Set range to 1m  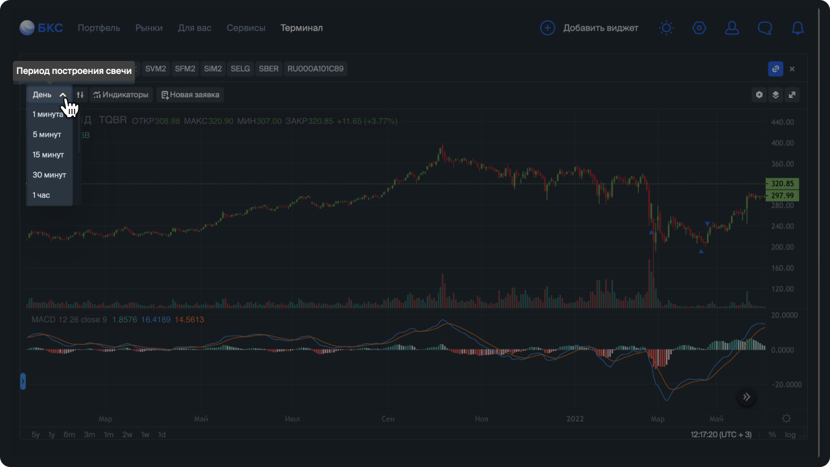pos(109,435)
